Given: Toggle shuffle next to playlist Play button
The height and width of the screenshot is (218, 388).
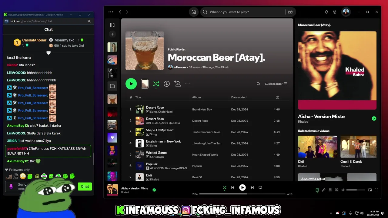Looking at the screenshot, I should click(x=156, y=84).
